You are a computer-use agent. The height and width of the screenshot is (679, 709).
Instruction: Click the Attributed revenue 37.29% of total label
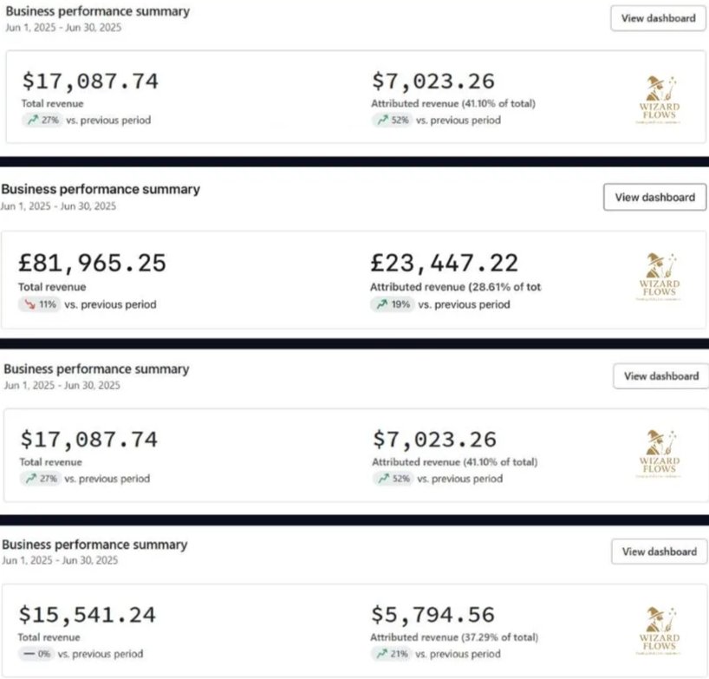point(454,637)
